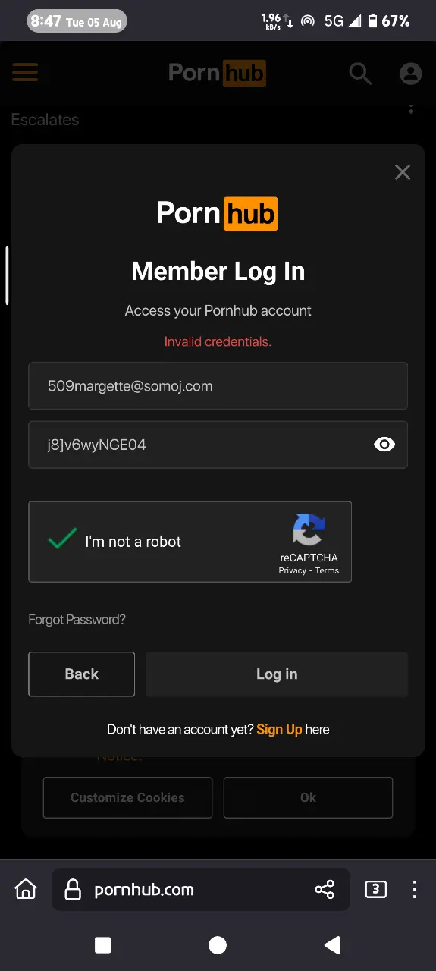Image resolution: width=436 pixels, height=971 pixels.
Task: Open browser three-dot overflow menu
Action: [x=414, y=889]
